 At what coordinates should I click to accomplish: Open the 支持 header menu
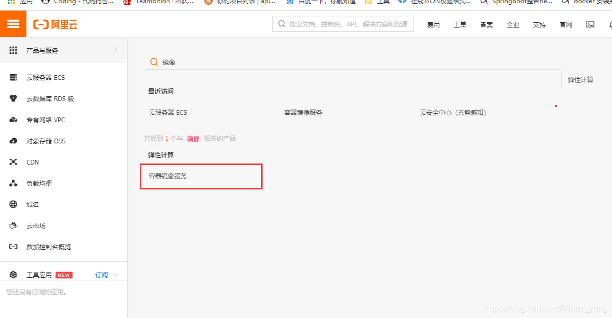coord(539,24)
